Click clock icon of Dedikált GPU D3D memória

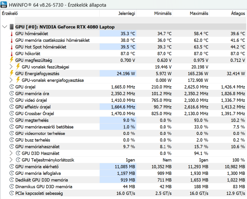12,180
